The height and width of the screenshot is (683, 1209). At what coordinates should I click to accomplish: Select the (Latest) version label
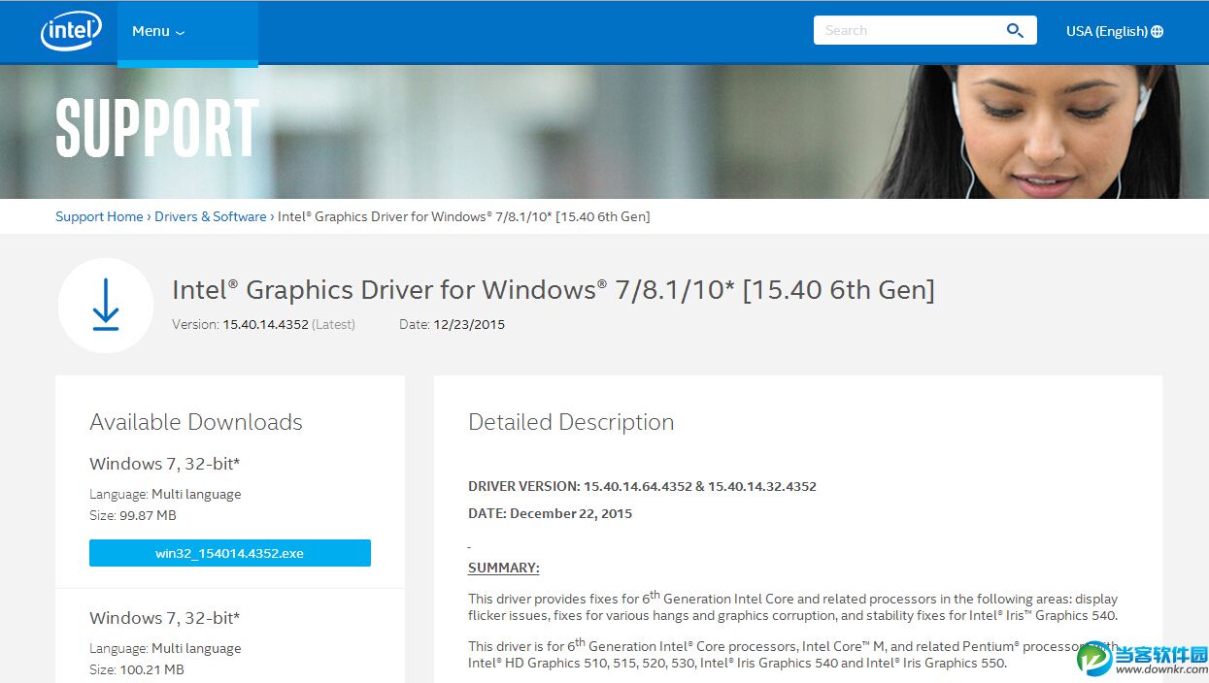pyautogui.click(x=333, y=324)
